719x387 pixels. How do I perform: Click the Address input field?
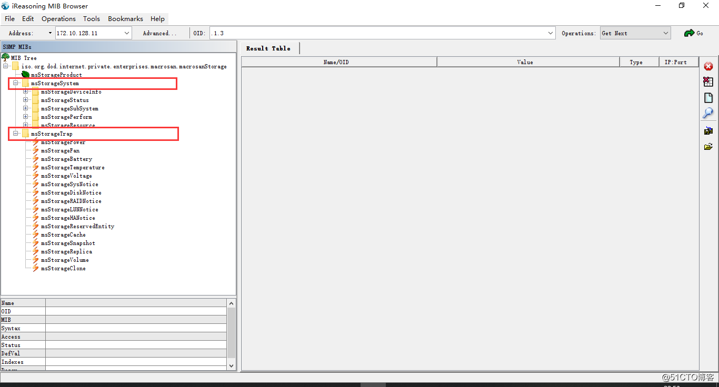(x=89, y=33)
